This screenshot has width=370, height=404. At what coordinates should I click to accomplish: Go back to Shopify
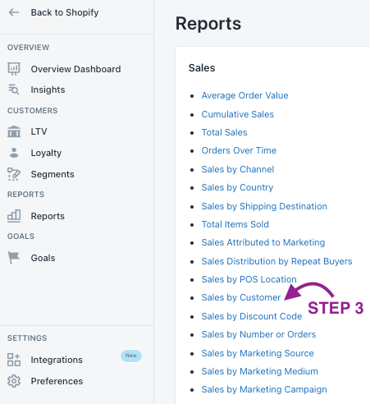click(65, 12)
